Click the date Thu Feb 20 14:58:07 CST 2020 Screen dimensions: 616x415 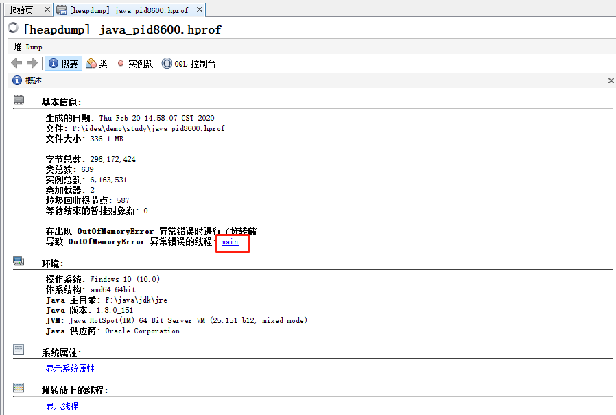(157, 118)
